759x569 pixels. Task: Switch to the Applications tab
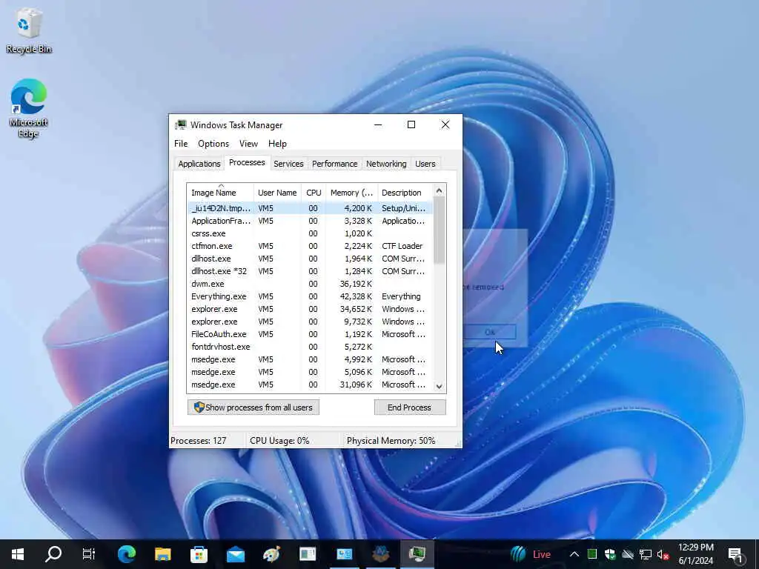(199, 164)
